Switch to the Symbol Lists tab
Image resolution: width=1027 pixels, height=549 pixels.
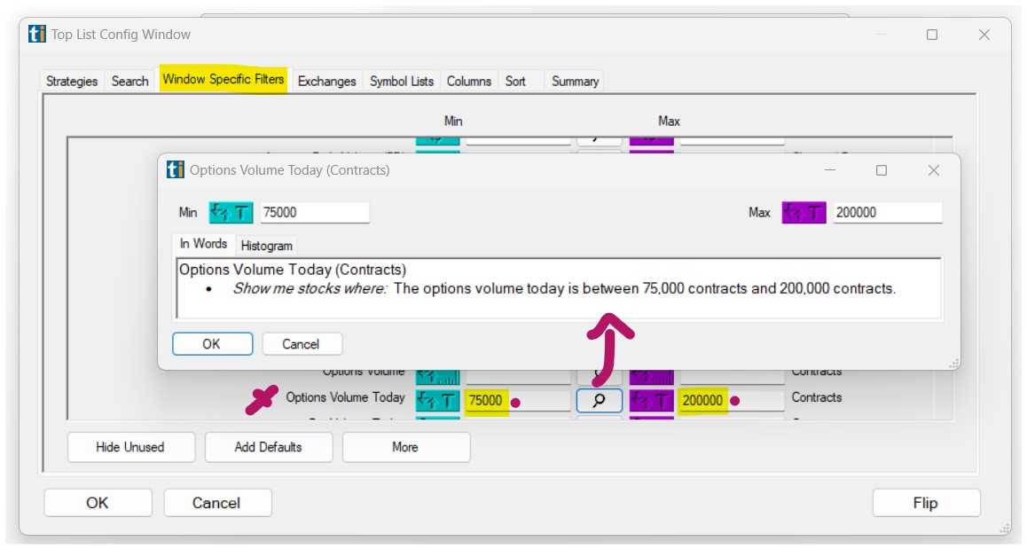(x=402, y=81)
